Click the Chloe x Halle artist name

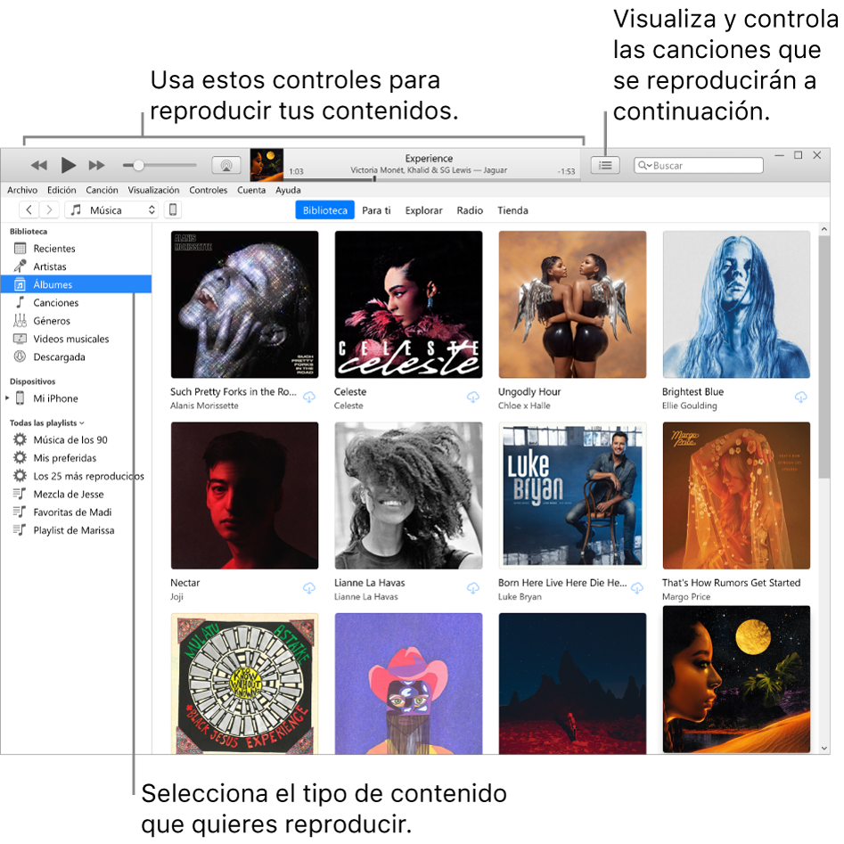point(524,406)
